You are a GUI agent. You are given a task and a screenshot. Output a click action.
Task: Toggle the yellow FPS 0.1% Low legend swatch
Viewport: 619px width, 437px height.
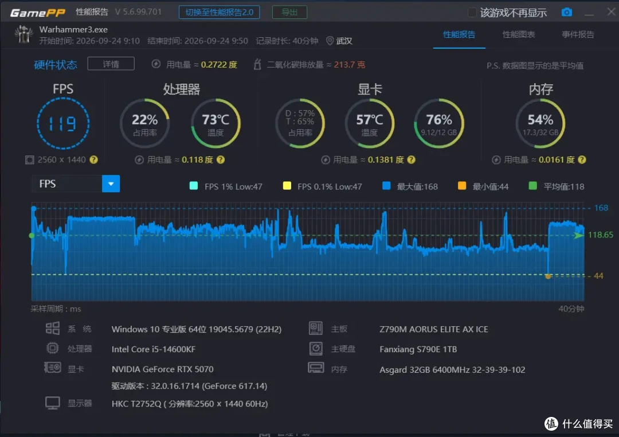tap(287, 186)
